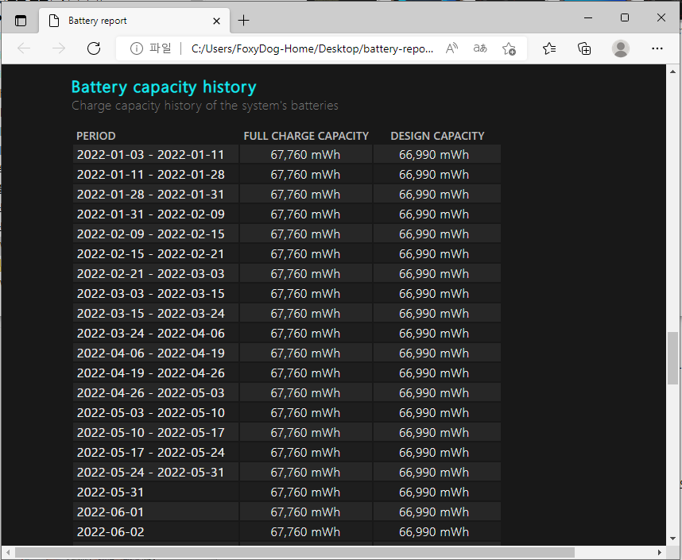Maximize the browser window
682x560 pixels.
coord(625,17)
